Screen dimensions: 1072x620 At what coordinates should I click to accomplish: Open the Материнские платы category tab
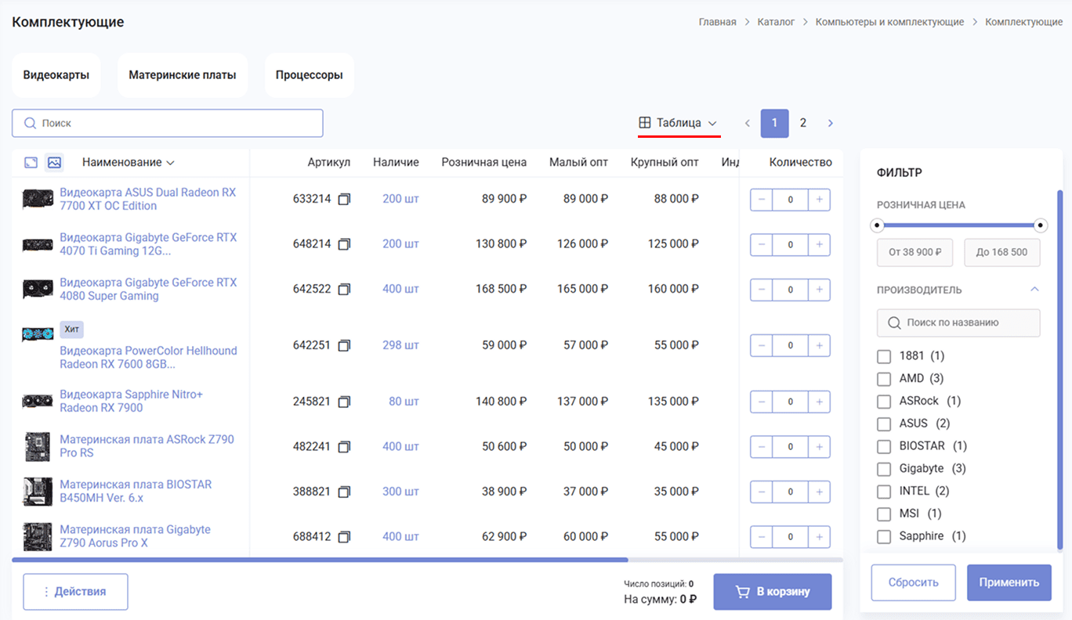point(183,75)
